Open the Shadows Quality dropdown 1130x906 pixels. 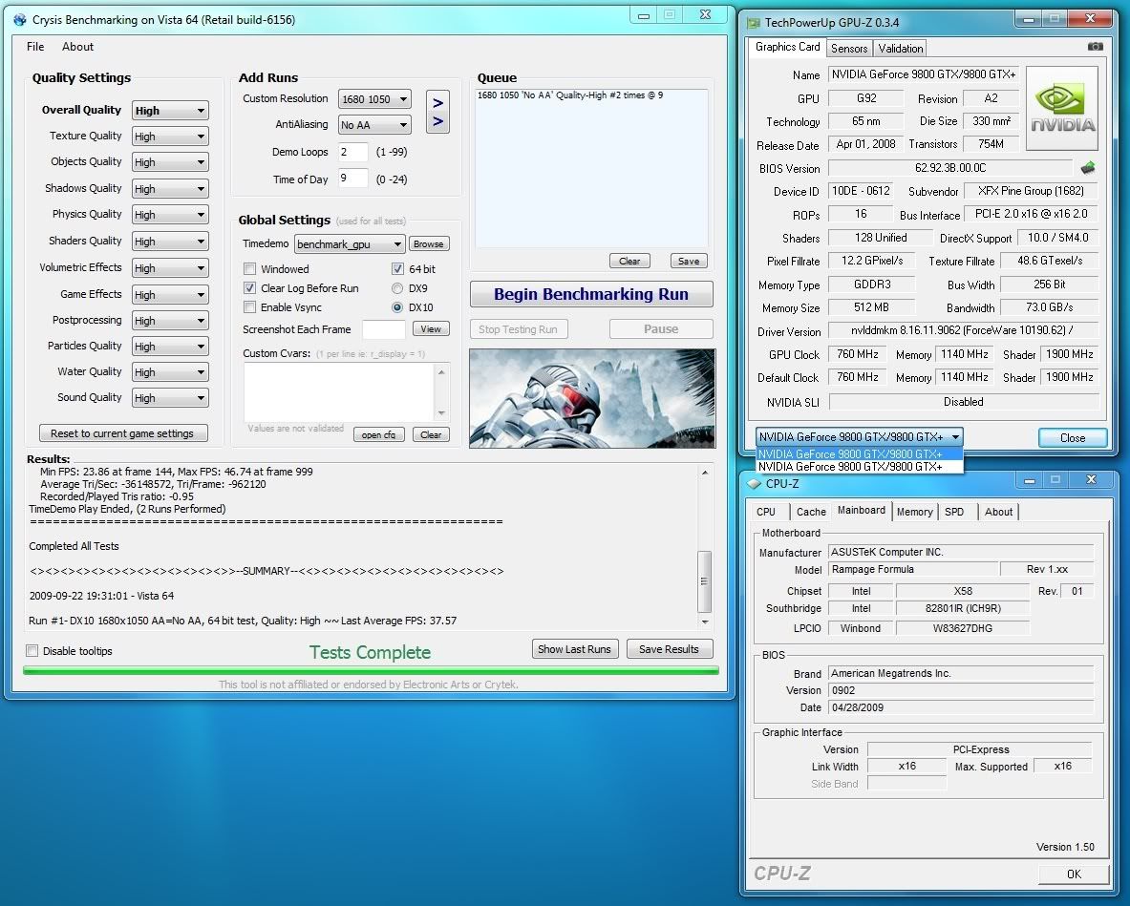pos(171,189)
